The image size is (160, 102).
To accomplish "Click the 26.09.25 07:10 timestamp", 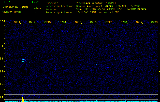I will [12, 12].
